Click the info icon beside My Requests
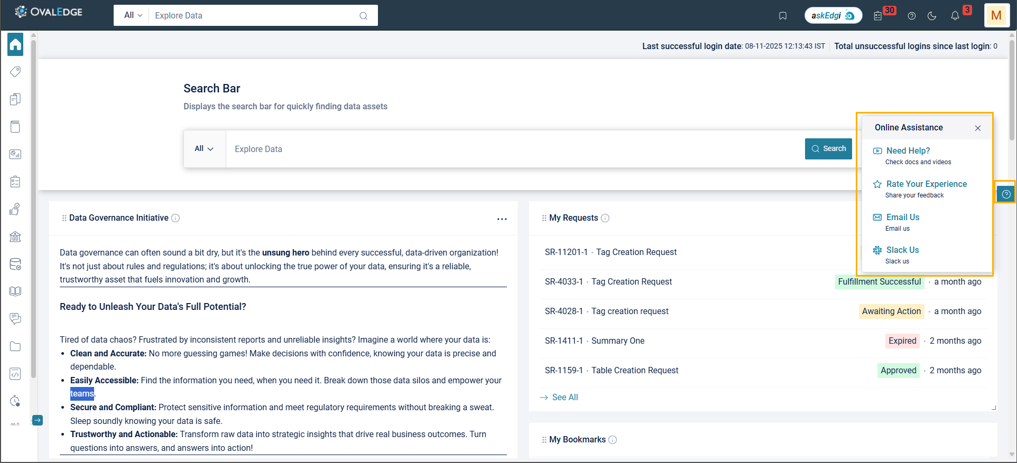Image resolution: width=1017 pixels, height=463 pixels. click(605, 218)
